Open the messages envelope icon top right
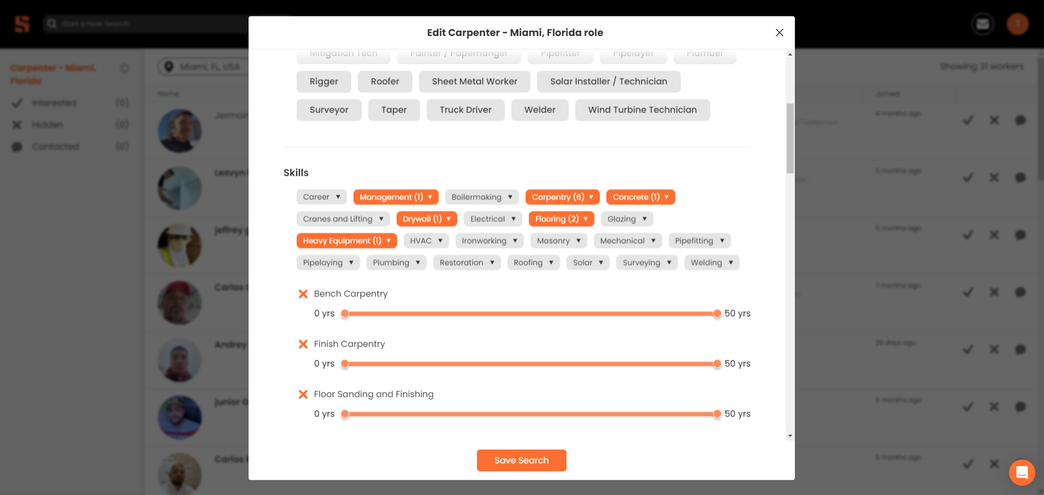Screen dimensions: 1044x495 click(x=982, y=23)
